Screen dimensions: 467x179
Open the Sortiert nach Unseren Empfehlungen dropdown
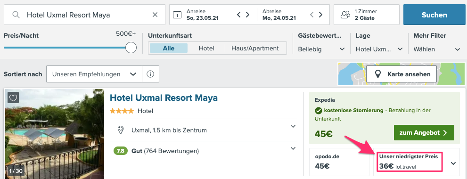pyautogui.click(x=94, y=74)
